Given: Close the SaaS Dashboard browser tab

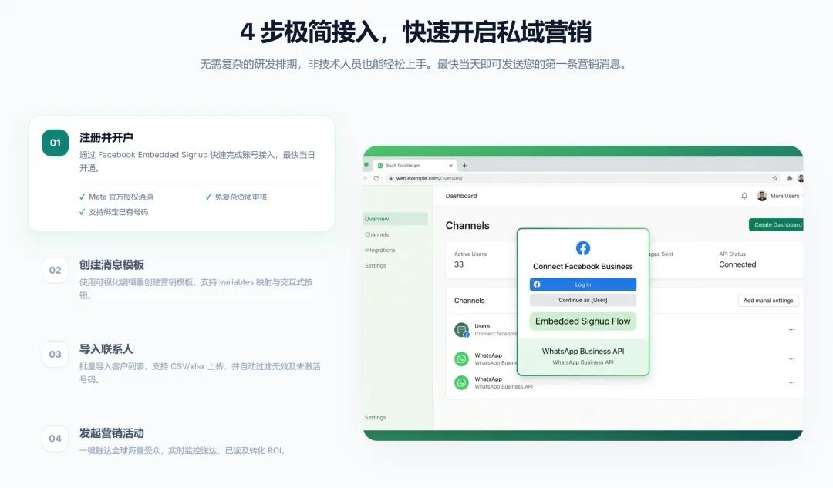Looking at the screenshot, I should (450, 166).
